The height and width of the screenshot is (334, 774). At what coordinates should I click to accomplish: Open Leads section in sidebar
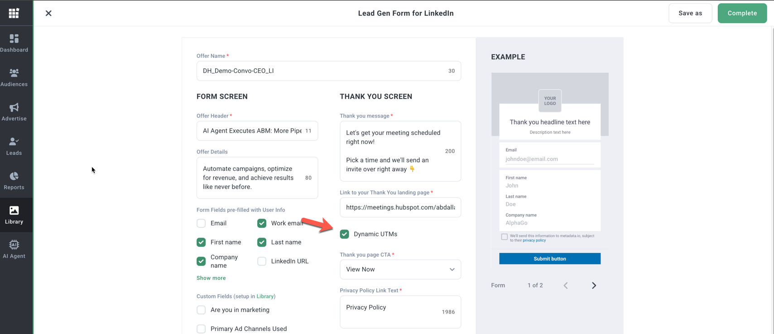(14, 146)
